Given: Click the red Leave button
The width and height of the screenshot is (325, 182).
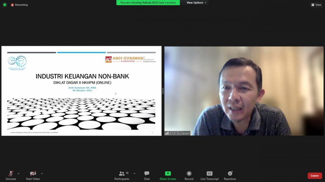Looking at the screenshot, I should [315, 176].
